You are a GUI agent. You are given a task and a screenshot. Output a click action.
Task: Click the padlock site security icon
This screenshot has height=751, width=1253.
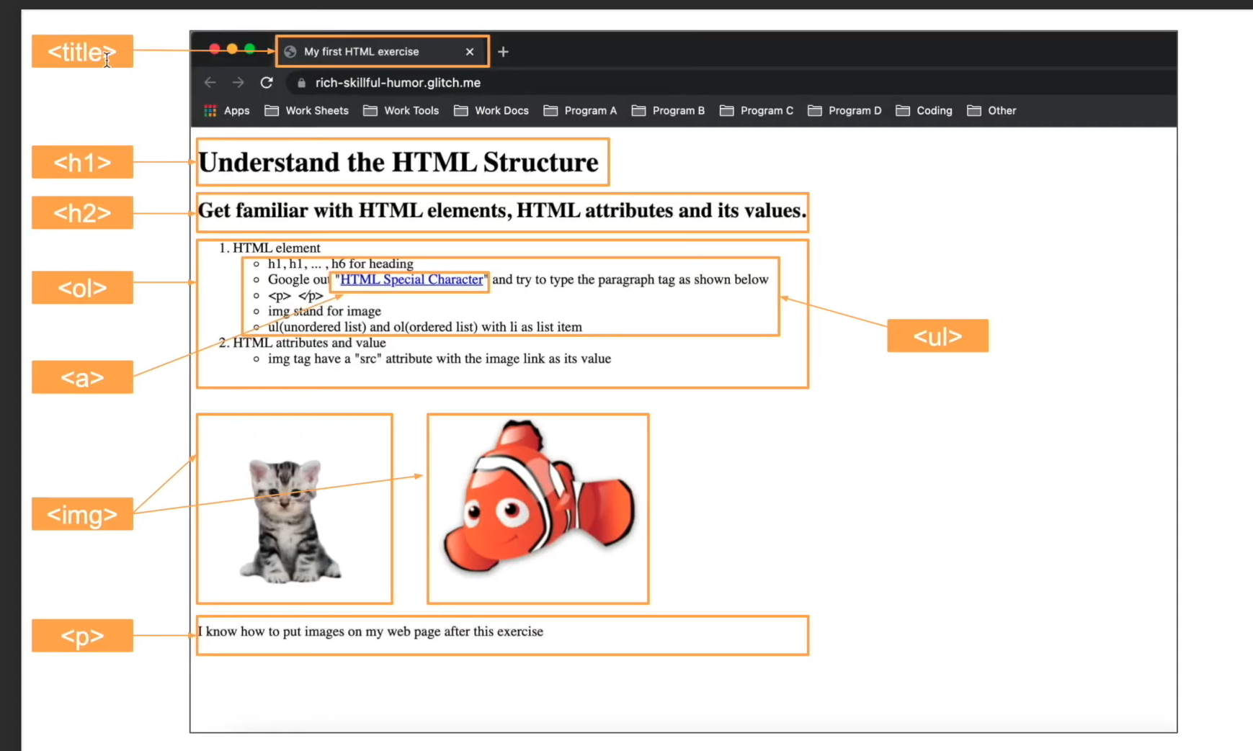(x=301, y=83)
